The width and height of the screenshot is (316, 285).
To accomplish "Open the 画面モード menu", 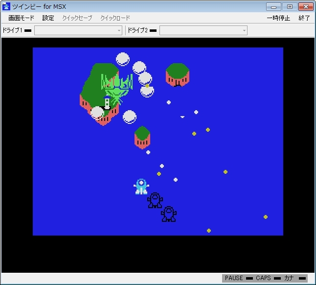I will (x=22, y=18).
